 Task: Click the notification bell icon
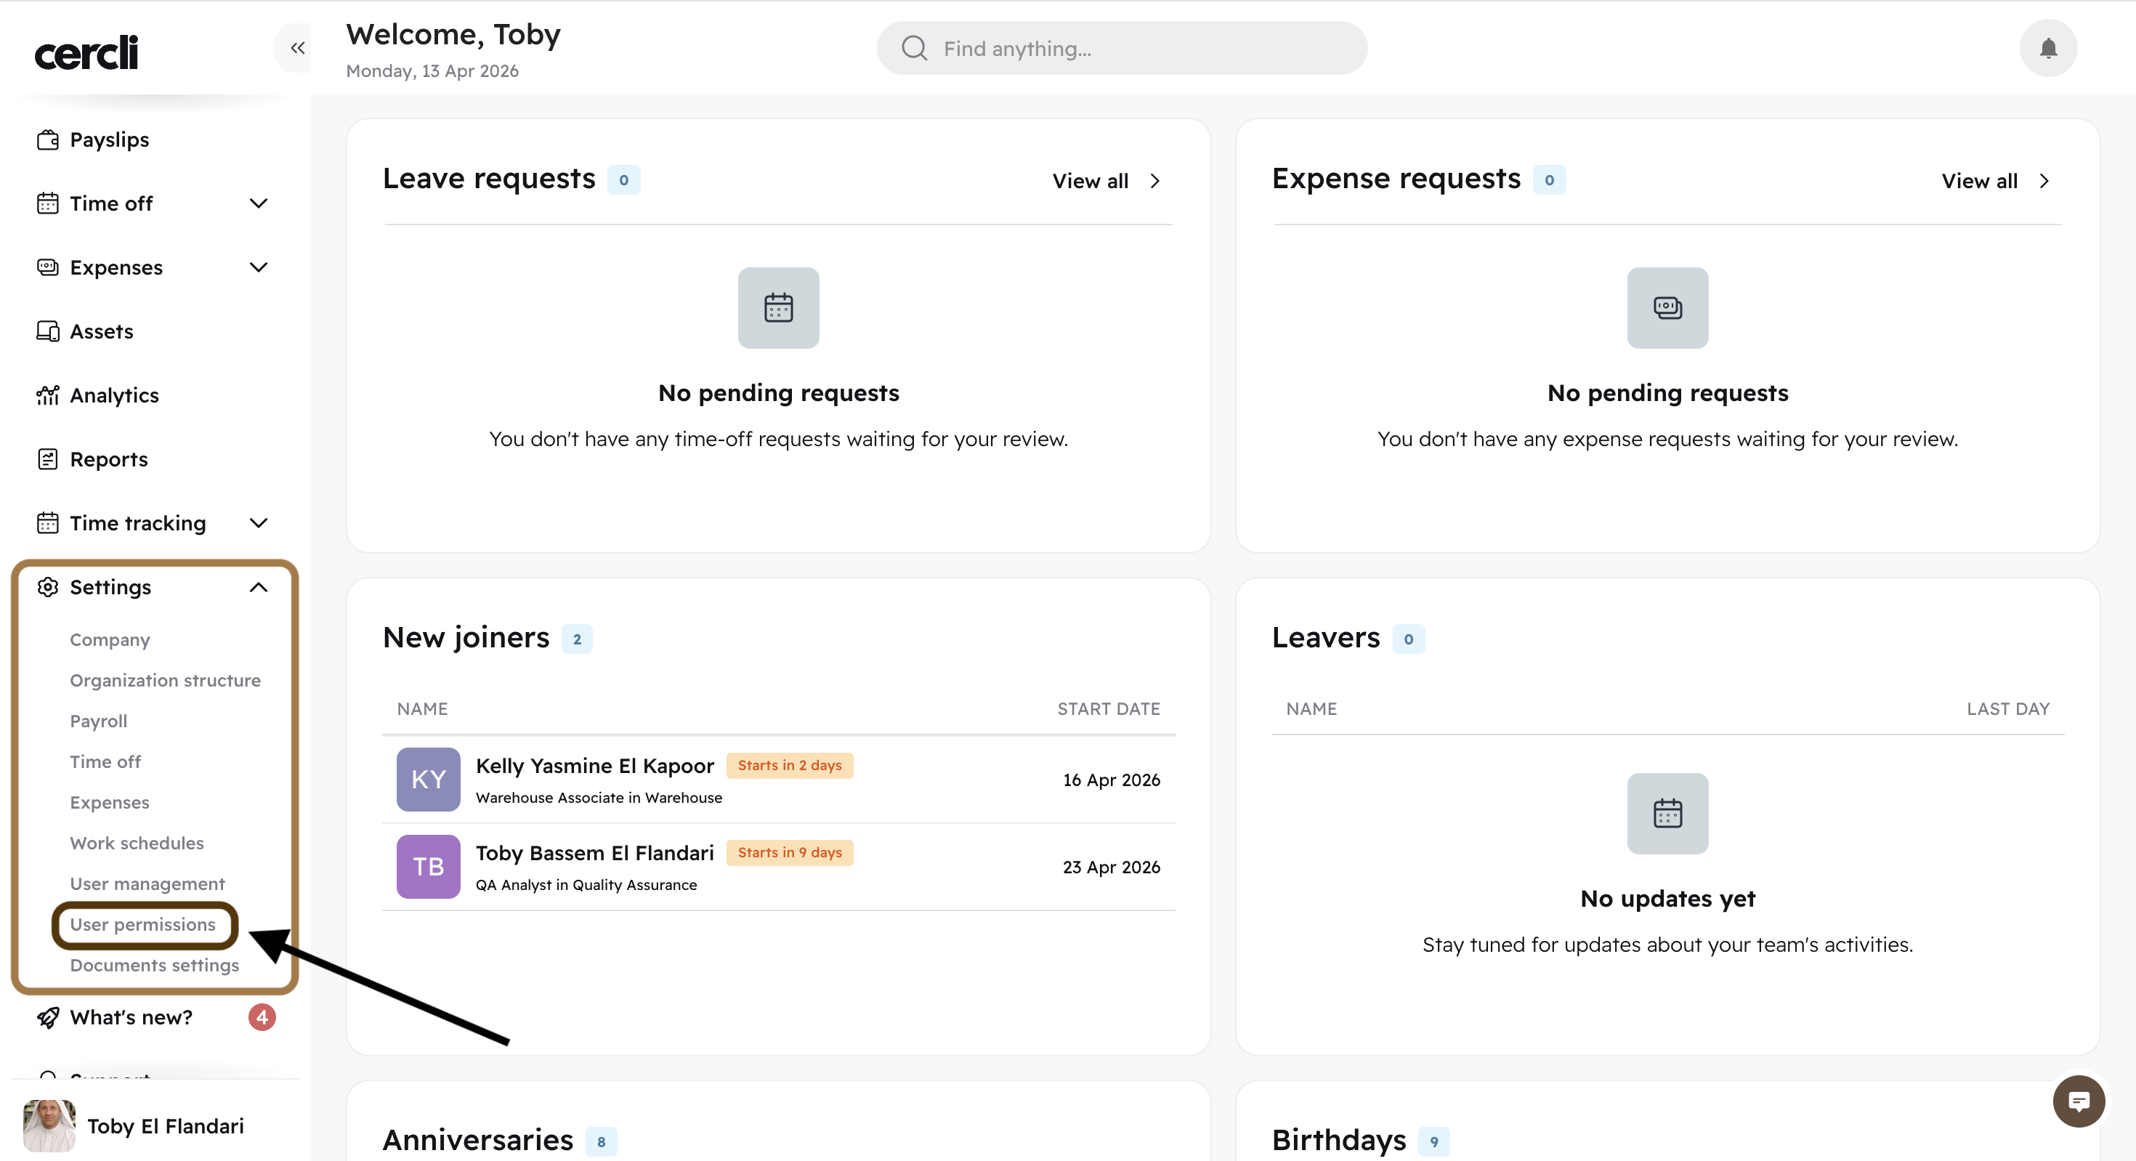click(2047, 48)
